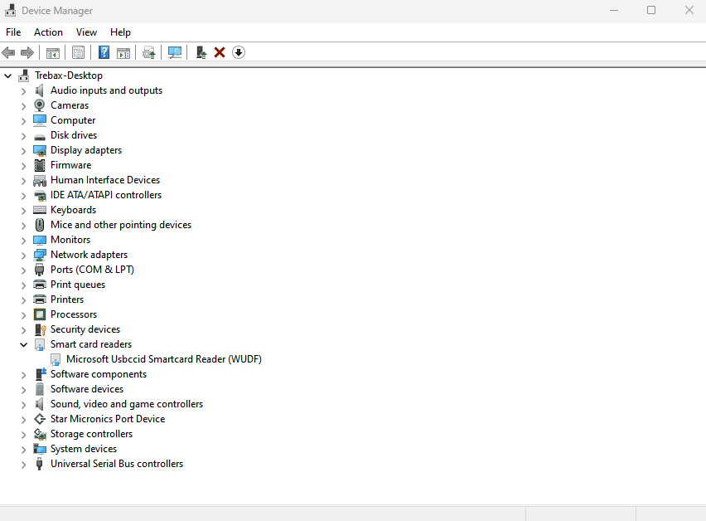Image resolution: width=706 pixels, height=521 pixels.
Task: Select the Ports (COM & LPT) item
Action: (x=91, y=270)
